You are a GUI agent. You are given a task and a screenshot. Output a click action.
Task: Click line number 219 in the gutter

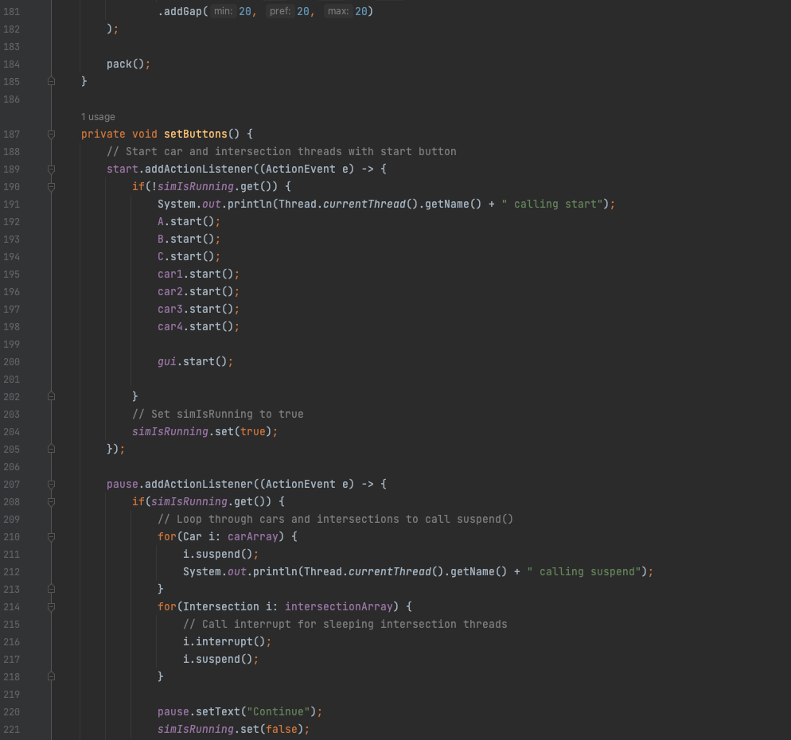tap(12, 695)
